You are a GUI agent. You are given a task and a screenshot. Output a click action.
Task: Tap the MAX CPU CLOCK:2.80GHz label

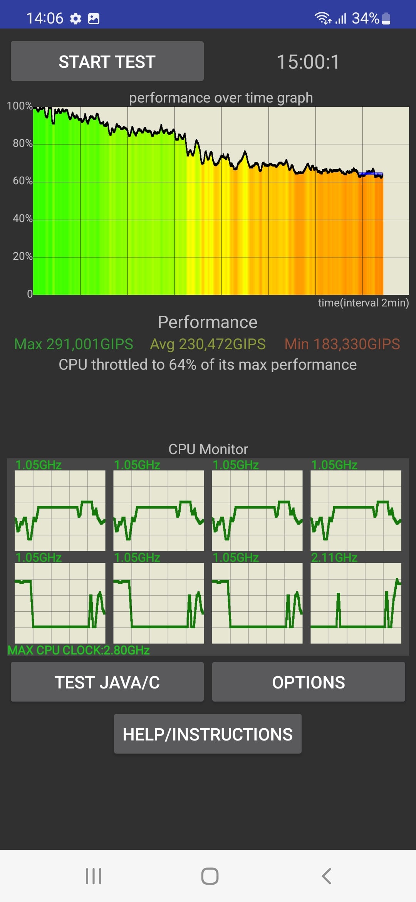(79, 650)
